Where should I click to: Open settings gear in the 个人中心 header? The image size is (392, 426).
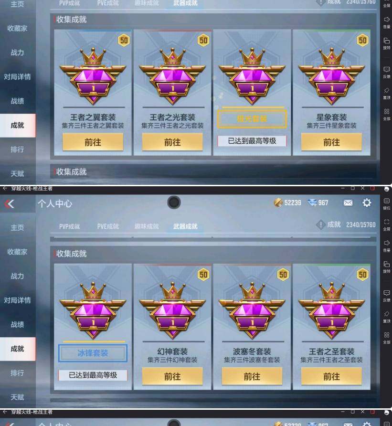point(367,202)
